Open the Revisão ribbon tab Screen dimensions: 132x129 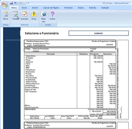(93, 8)
